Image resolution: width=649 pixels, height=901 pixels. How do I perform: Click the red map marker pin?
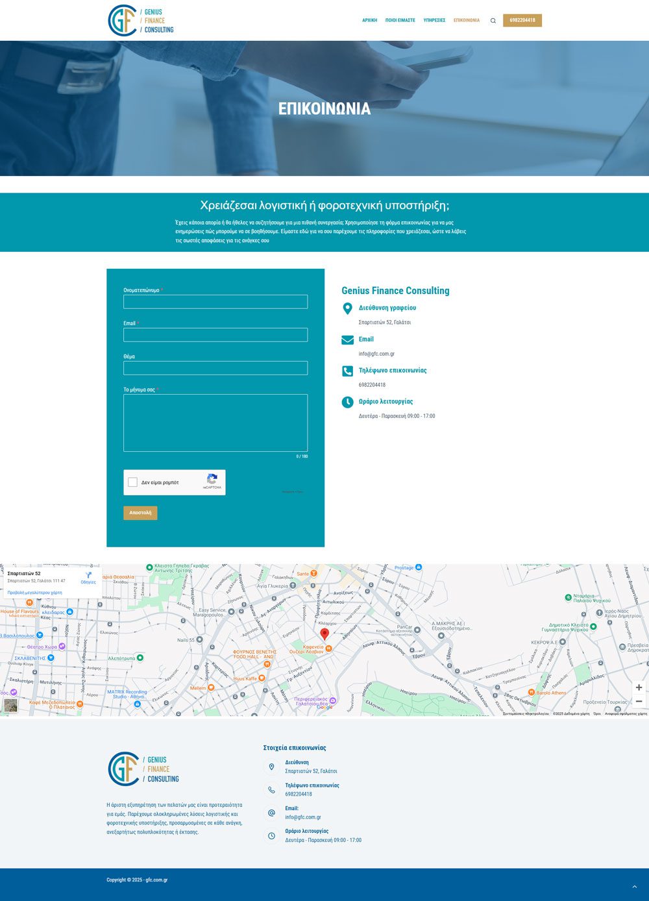click(x=325, y=634)
